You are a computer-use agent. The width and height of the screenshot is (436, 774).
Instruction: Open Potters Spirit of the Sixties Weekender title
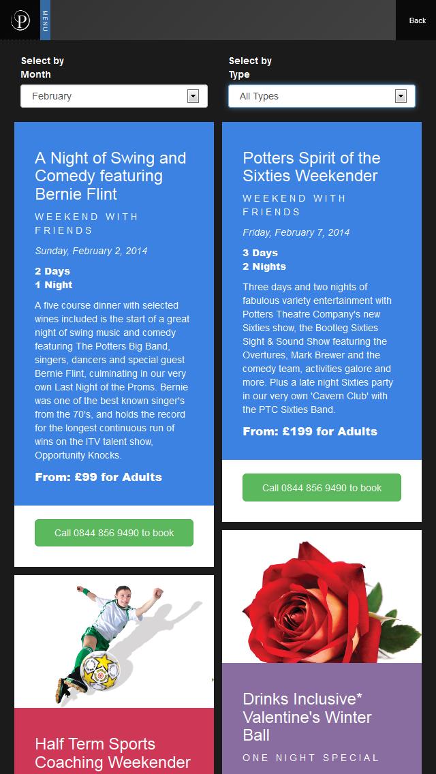(x=311, y=167)
